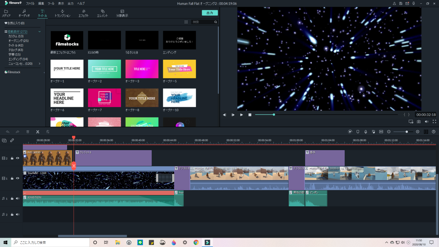Click the search magnifier icon

click(215, 22)
